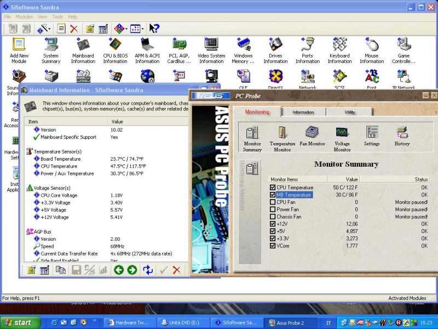Uncheck CPU Temperature monitor checkbox

(273, 188)
